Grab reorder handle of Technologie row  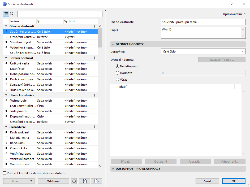tap(6, 101)
